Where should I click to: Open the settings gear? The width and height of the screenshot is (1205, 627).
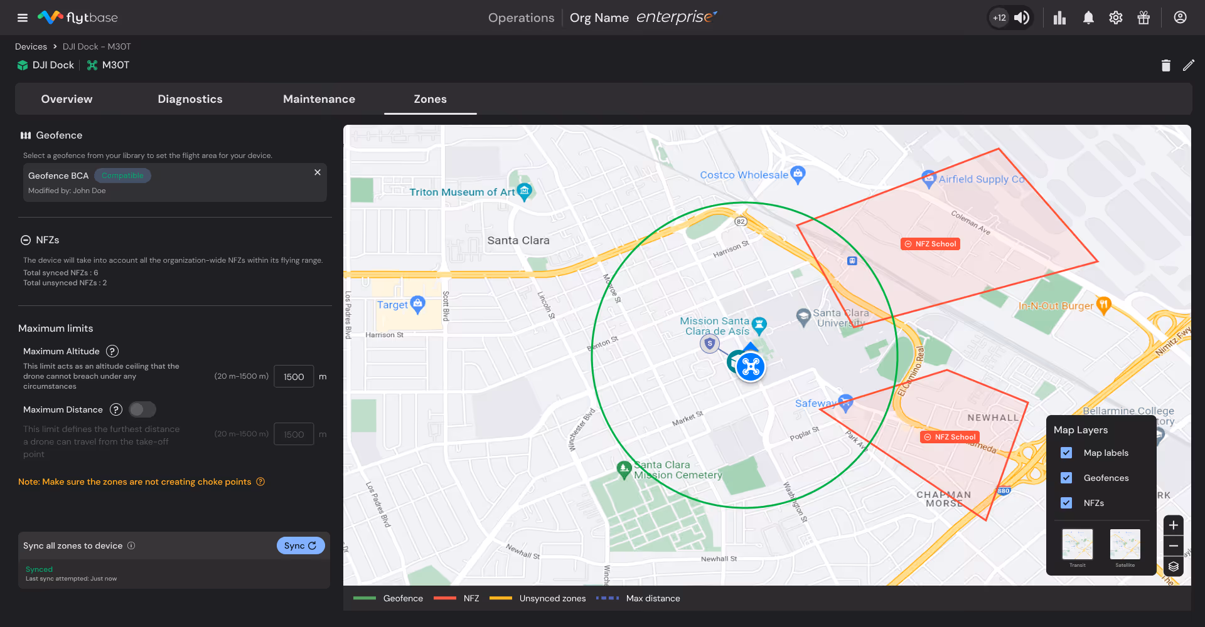pos(1116,18)
